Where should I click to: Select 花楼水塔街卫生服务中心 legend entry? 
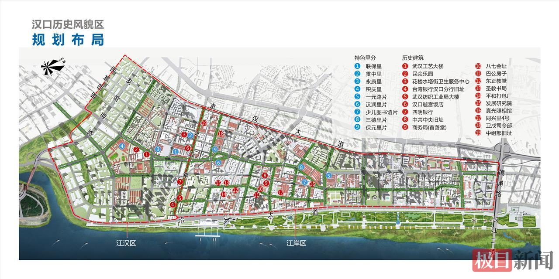point(441,81)
